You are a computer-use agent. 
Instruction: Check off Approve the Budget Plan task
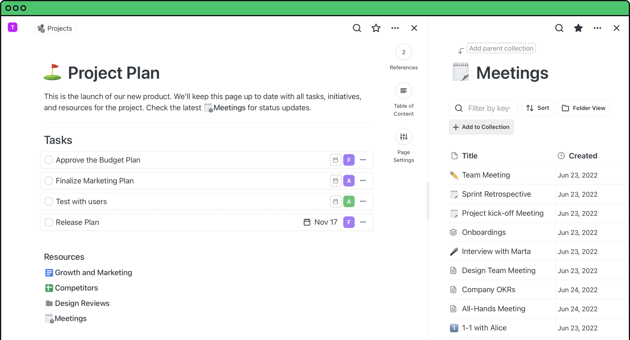49,160
